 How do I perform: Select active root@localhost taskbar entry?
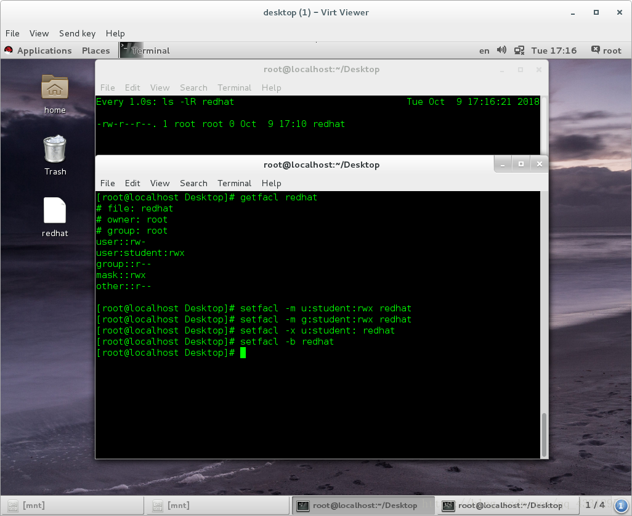coord(363,505)
